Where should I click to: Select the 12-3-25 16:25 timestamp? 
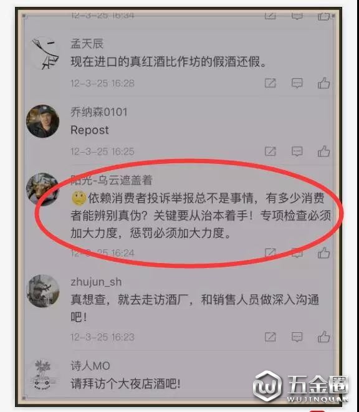[x=102, y=151]
